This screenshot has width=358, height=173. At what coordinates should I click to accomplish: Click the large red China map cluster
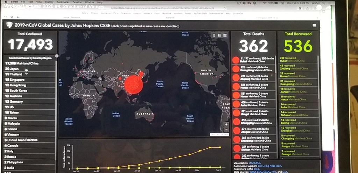pyautogui.click(x=134, y=85)
